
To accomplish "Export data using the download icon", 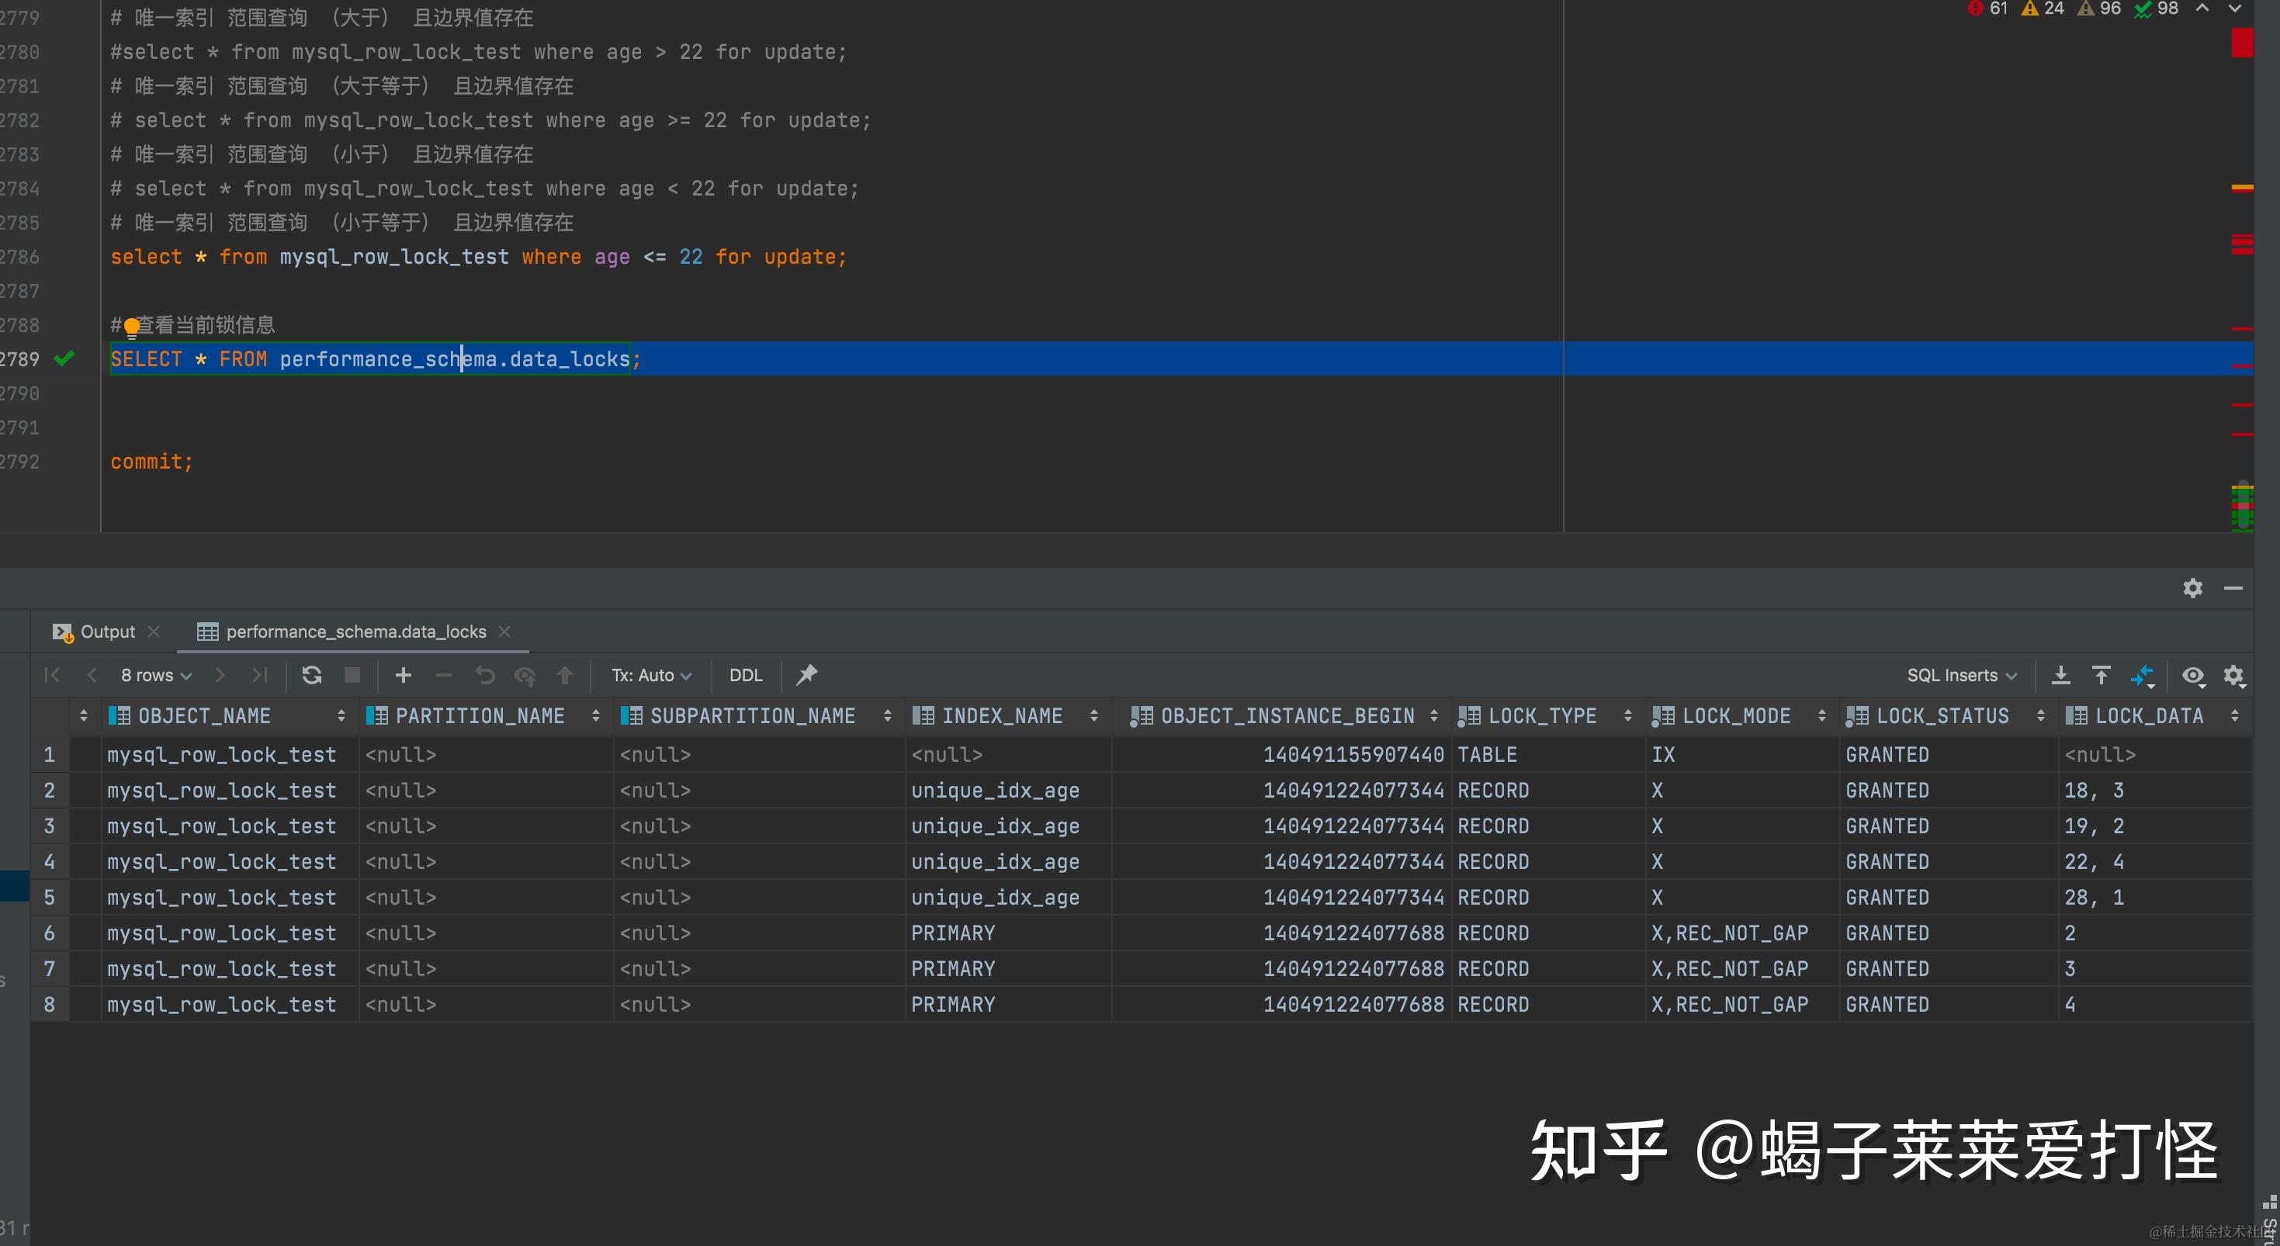I will click(x=2061, y=674).
